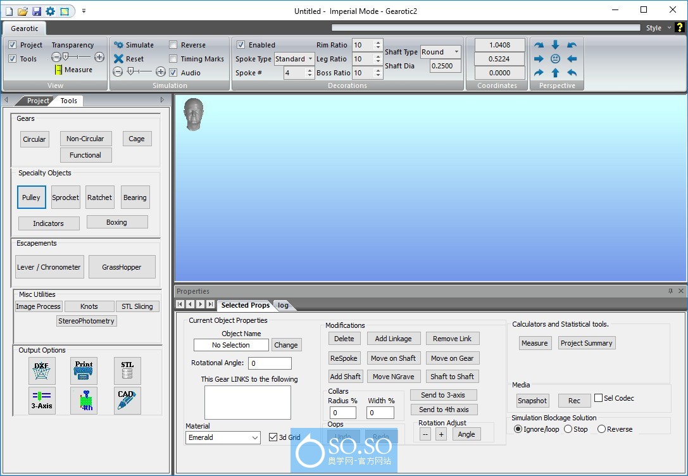The image size is (688, 476).
Task: Switch to the Gearotic ribbon tab
Action: 25,28
